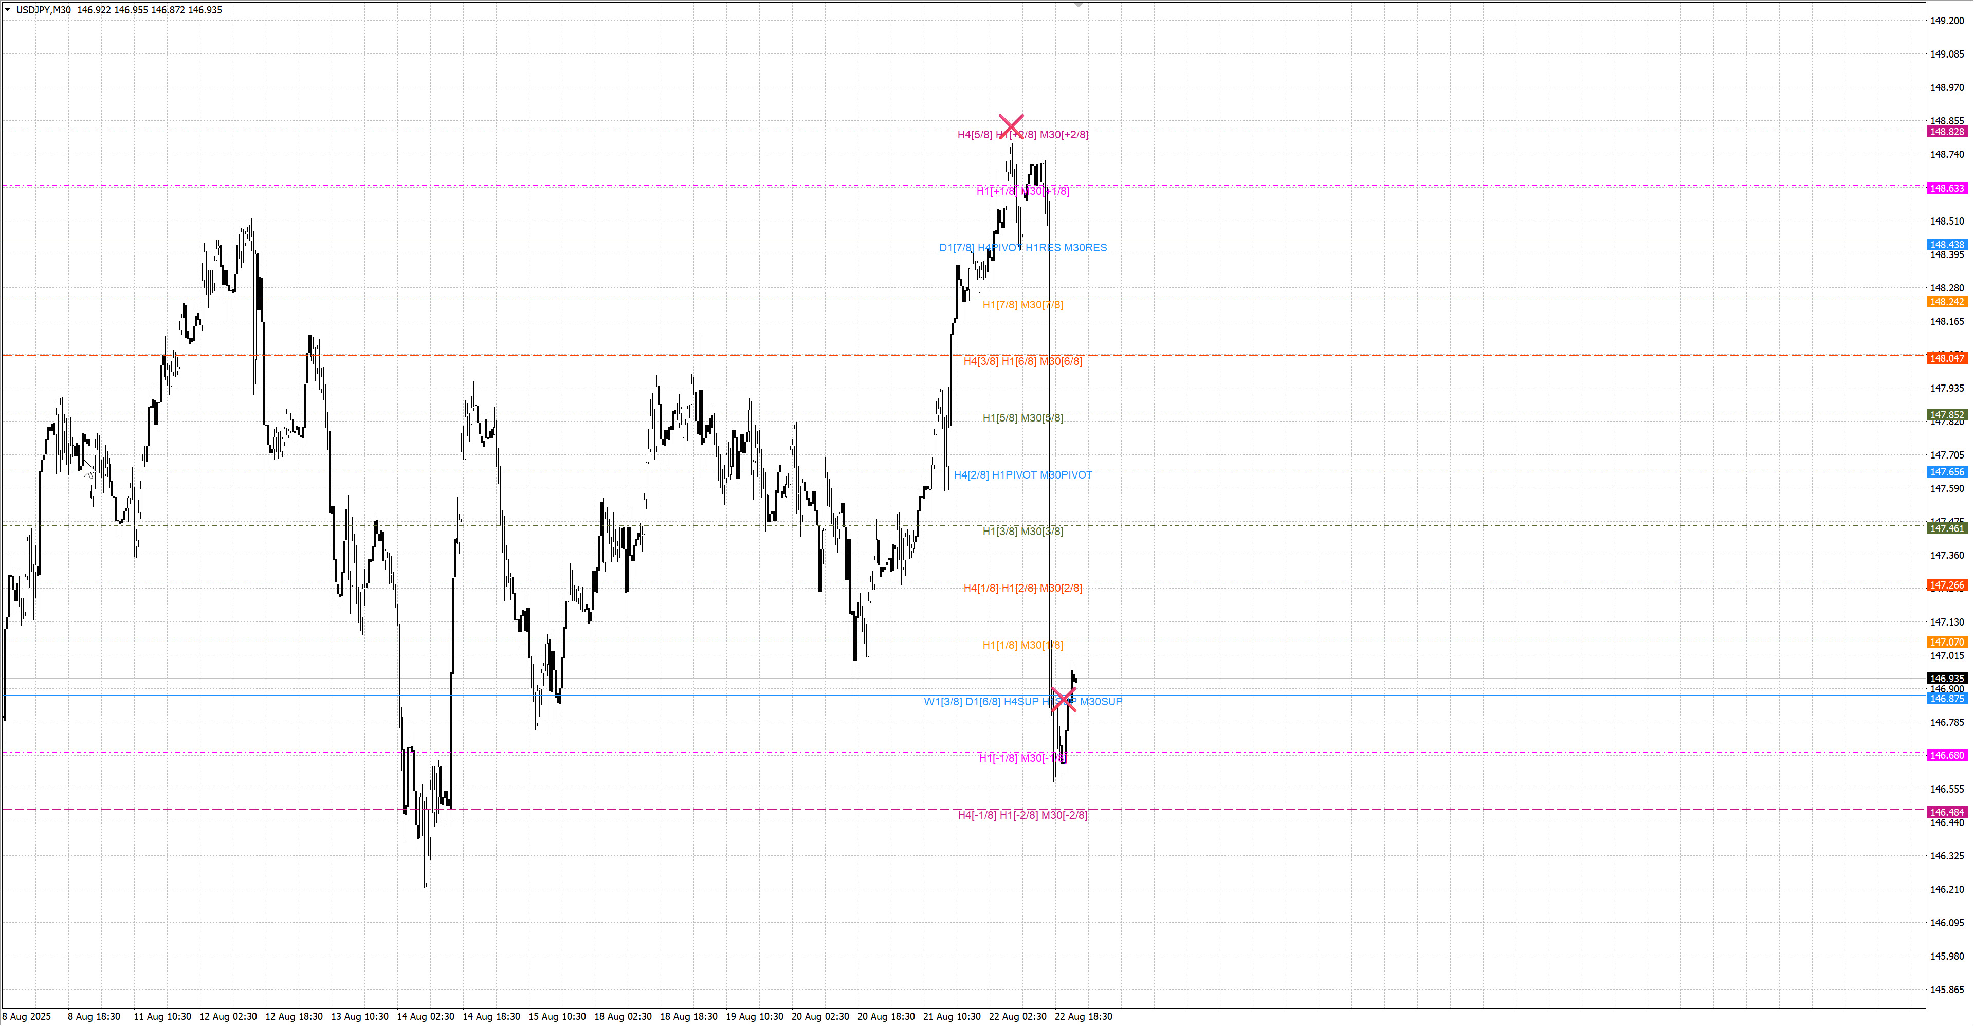The width and height of the screenshot is (1974, 1026).
Task: Click the 148.828 price tag on the axis
Action: click(x=1946, y=132)
